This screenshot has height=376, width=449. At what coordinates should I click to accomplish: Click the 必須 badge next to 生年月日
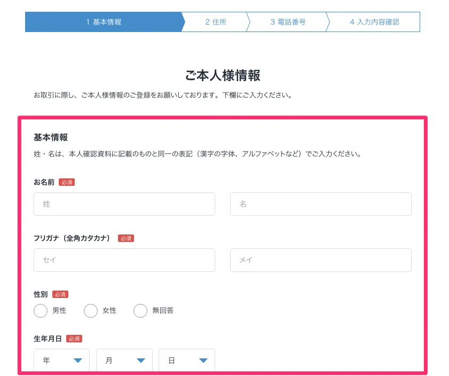[x=74, y=339]
